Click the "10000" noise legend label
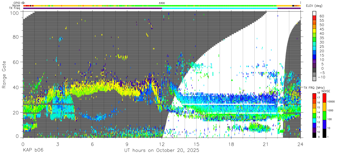 coord(331,102)
